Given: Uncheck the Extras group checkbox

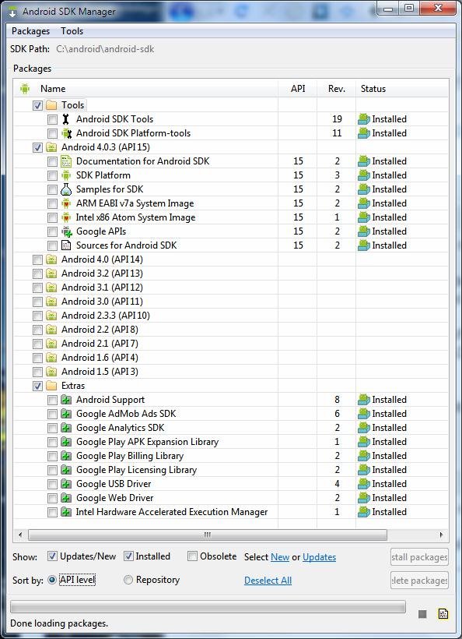Looking at the screenshot, I should coord(37,386).
